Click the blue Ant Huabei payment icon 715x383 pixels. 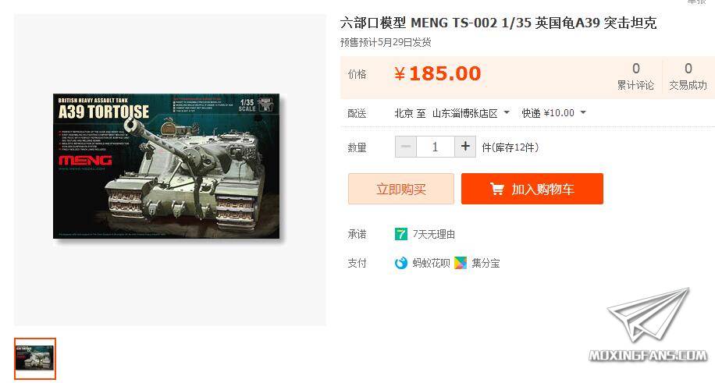tap(400, 263)
